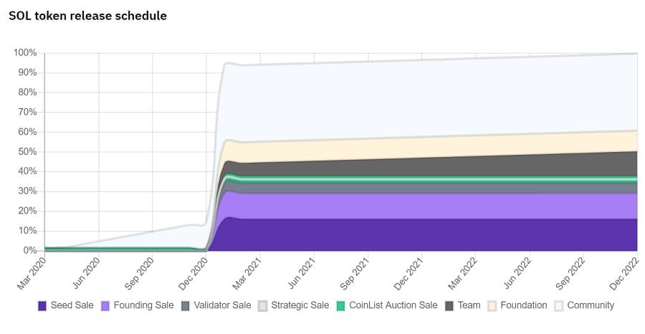
Task: Toggle the Foundation legend label
Action: coord(524,305)
